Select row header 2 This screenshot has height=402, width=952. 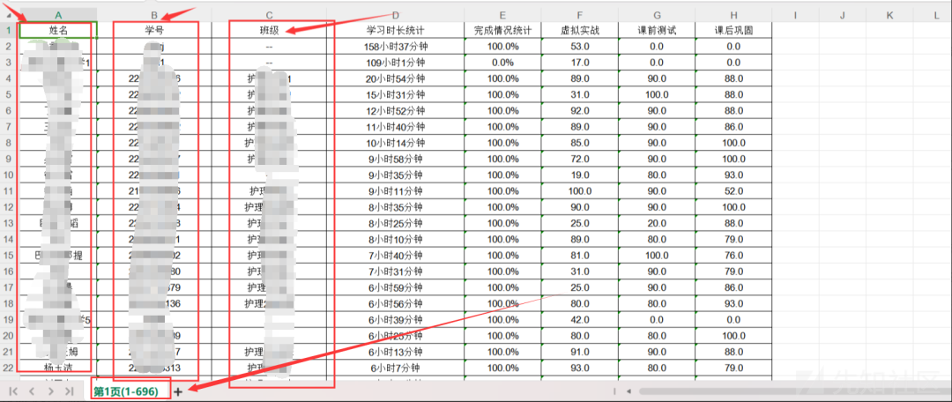click(x=9, y=46)
